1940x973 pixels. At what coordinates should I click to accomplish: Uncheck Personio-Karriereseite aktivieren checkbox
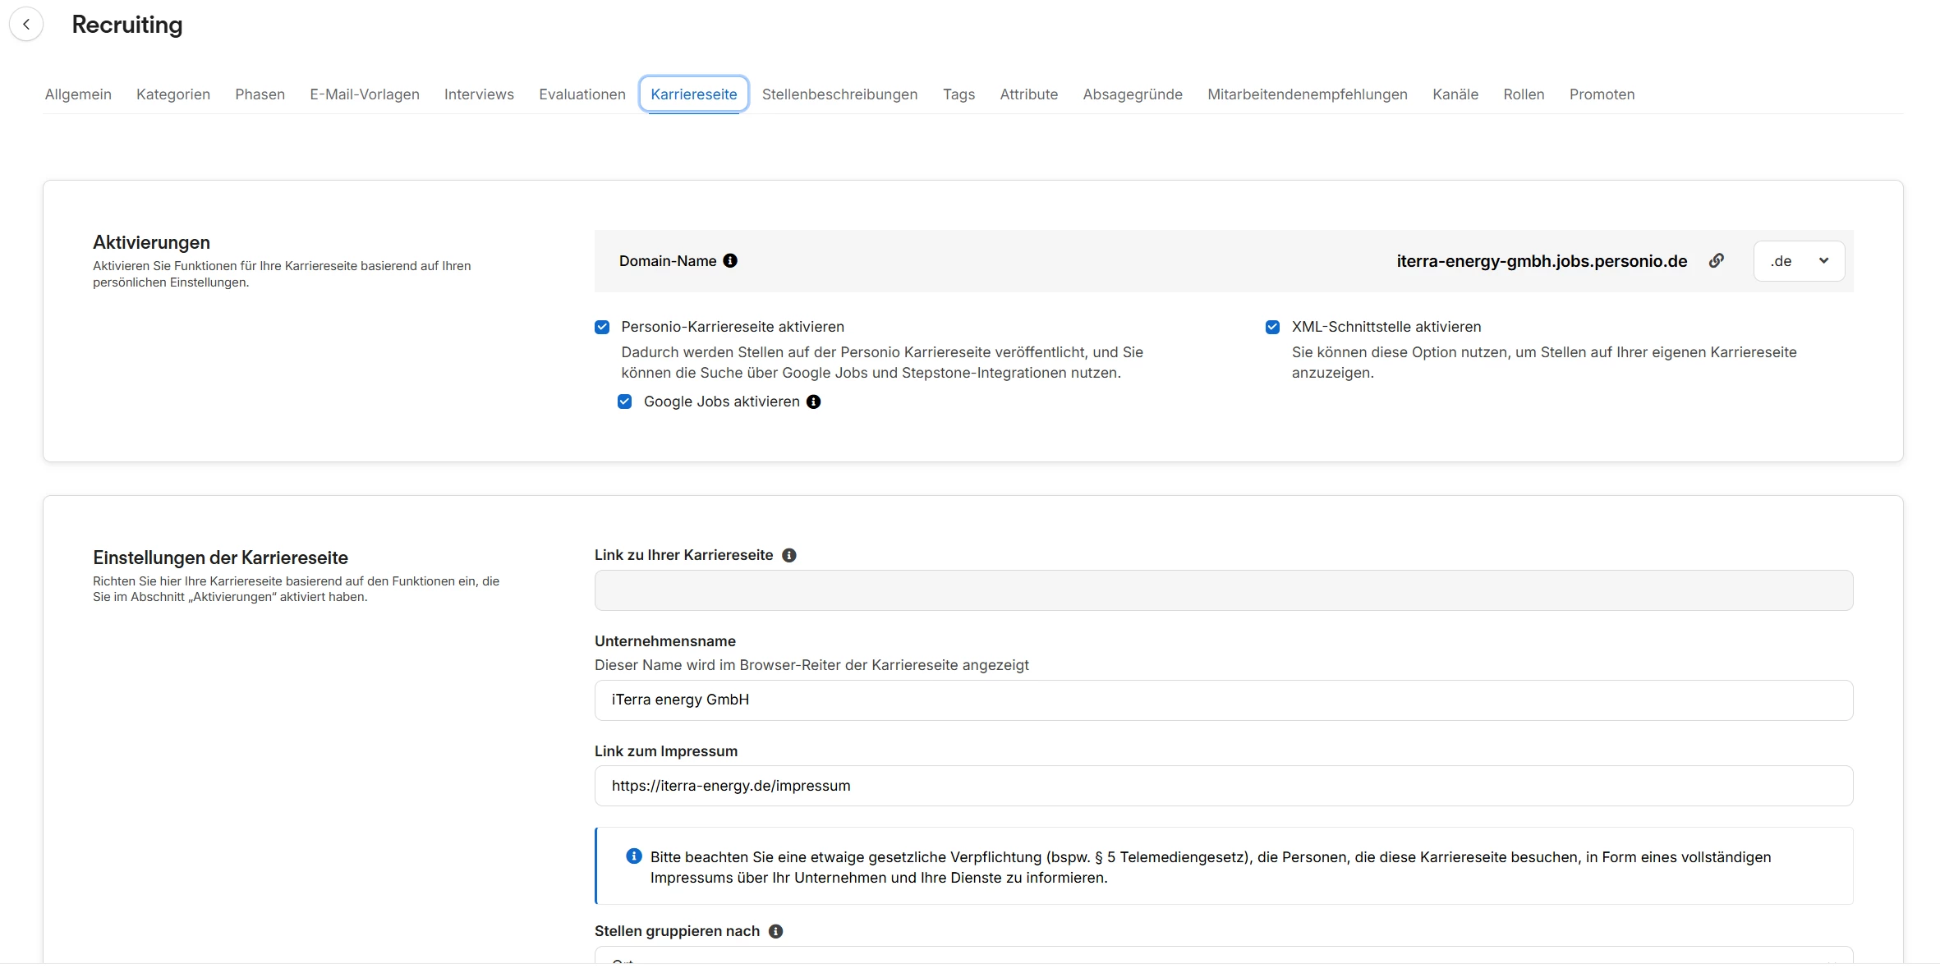(x=602, y=327)
